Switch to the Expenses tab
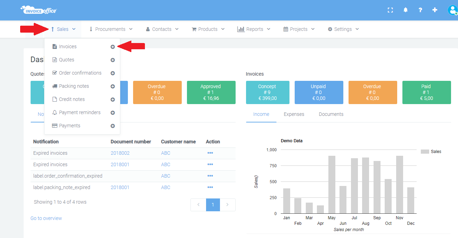Image resolution: width=458 pixels, height=238 pixels. 294,114
